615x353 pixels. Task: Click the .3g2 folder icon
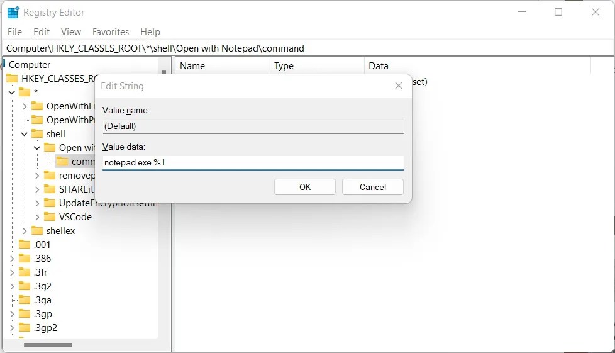(x=25, y=286)
